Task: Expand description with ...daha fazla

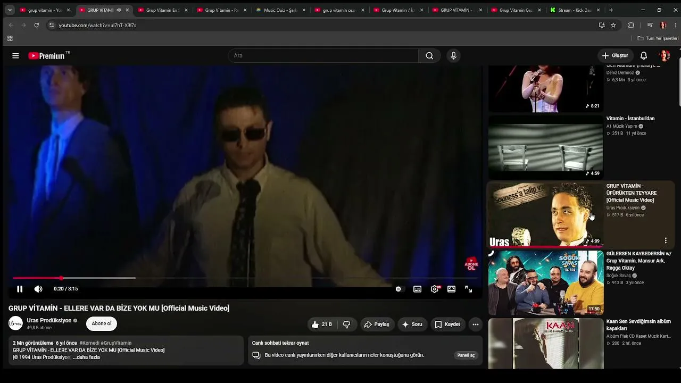Action: tap(86, 357)
